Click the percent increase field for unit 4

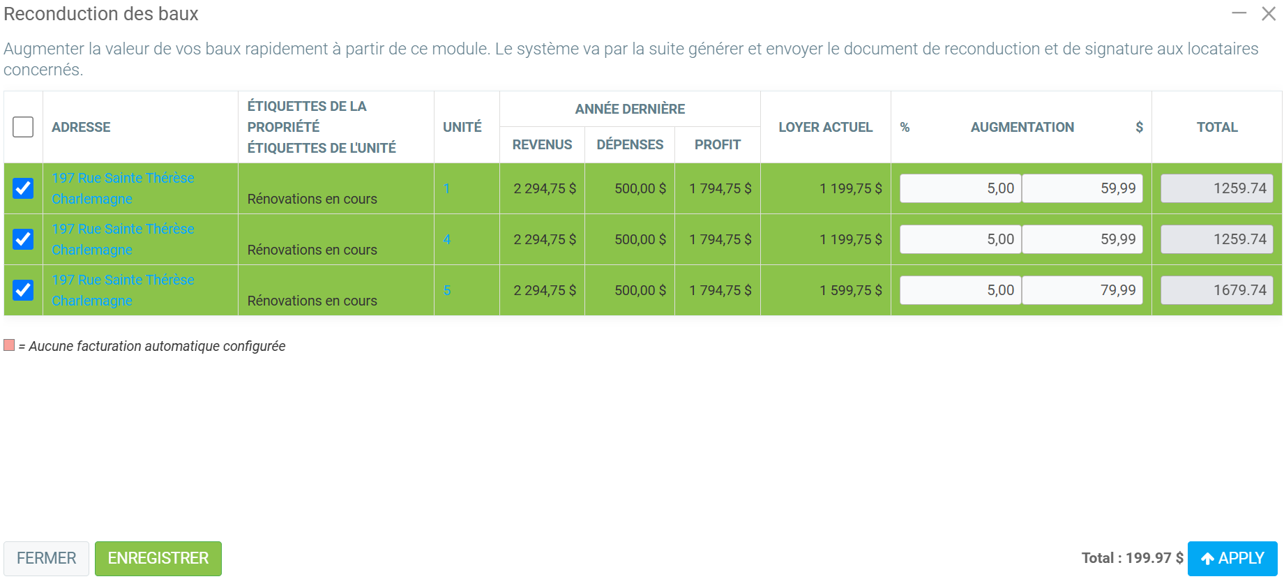[960, 239]
